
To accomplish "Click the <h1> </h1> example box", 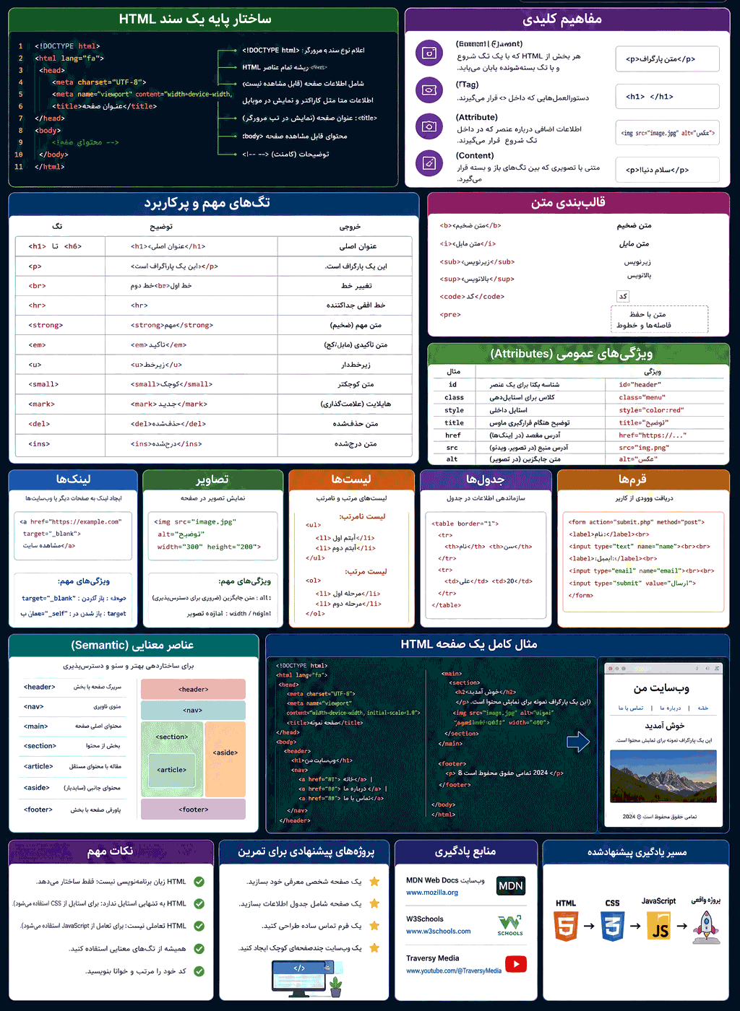I will [x=667, y=96].
